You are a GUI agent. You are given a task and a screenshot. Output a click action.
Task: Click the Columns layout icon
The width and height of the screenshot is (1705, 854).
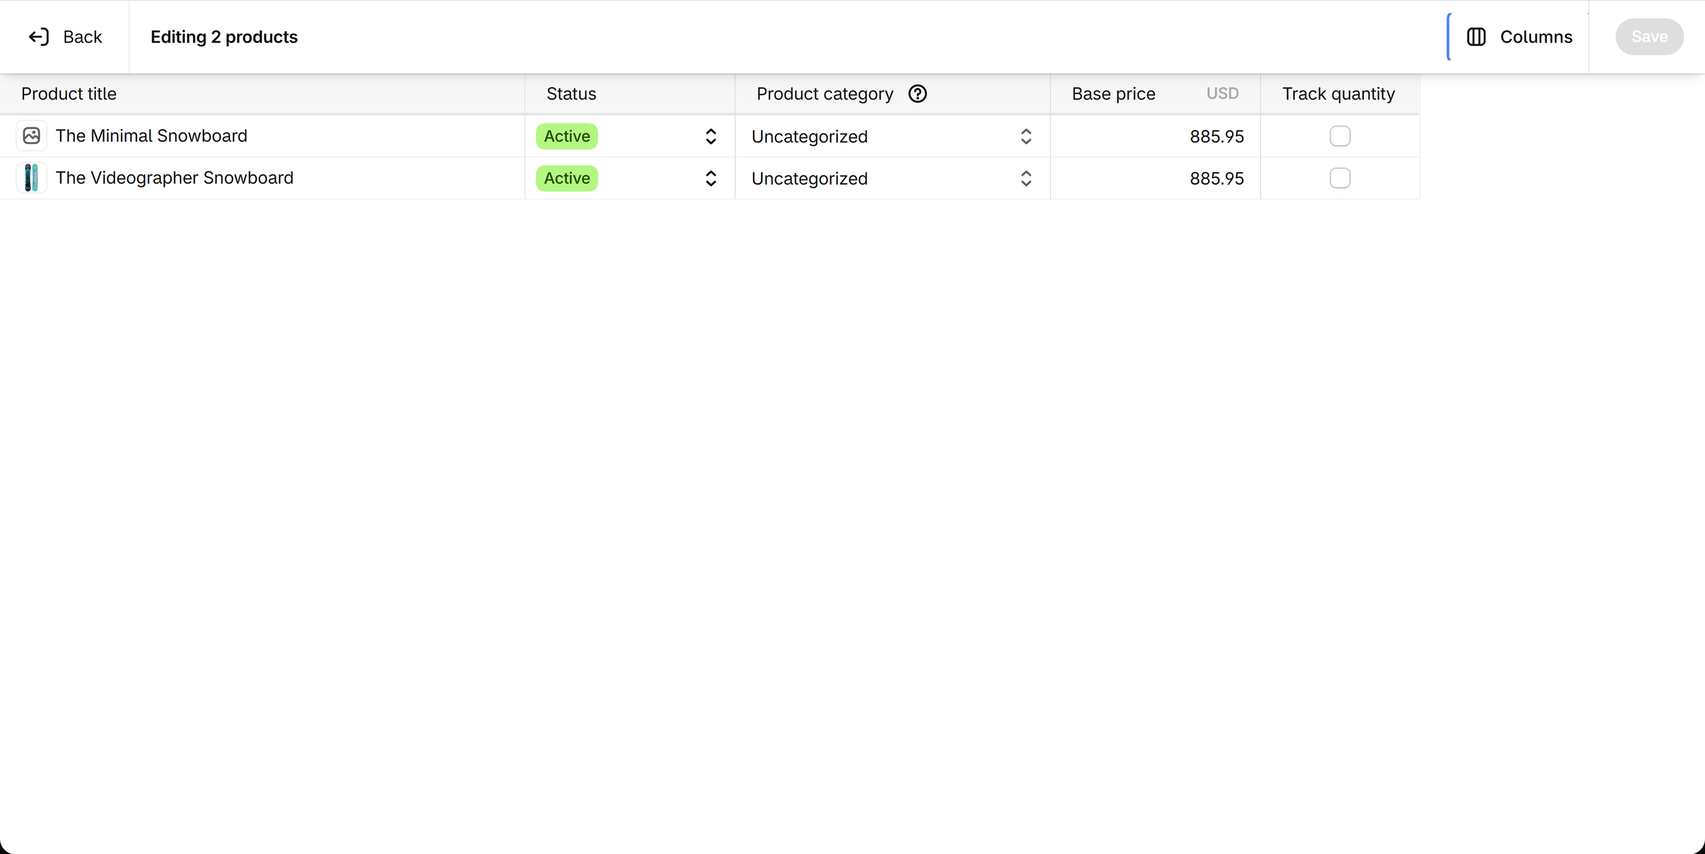[1476, 37]
